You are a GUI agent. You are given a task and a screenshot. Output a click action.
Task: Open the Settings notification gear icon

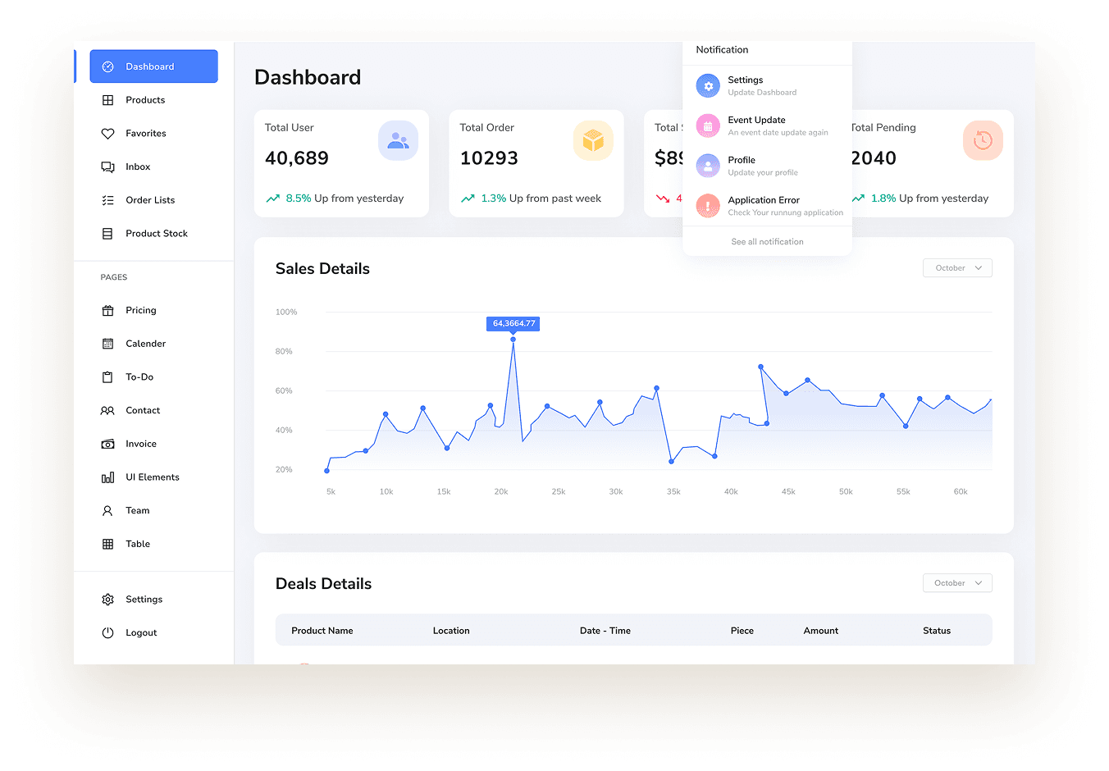[x=708, y=85]
